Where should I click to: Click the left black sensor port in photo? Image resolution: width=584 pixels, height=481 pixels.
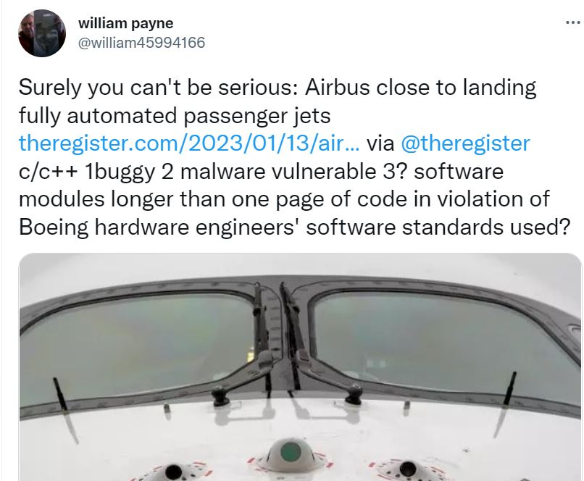tap(174, 472)
